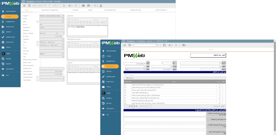Switch to the Notes tab
Viewport: 276px width, 135px height.
coord(90,10)
